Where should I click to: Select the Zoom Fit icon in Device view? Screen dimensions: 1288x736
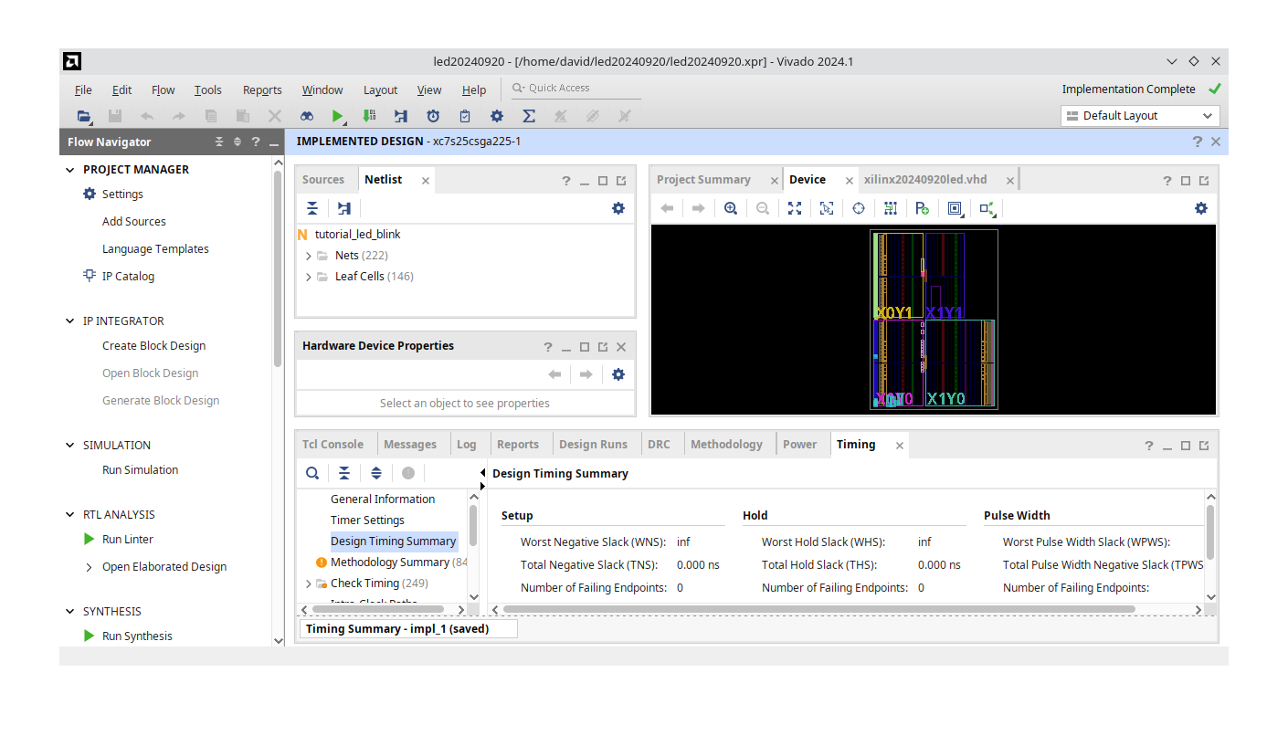(795, 208)
